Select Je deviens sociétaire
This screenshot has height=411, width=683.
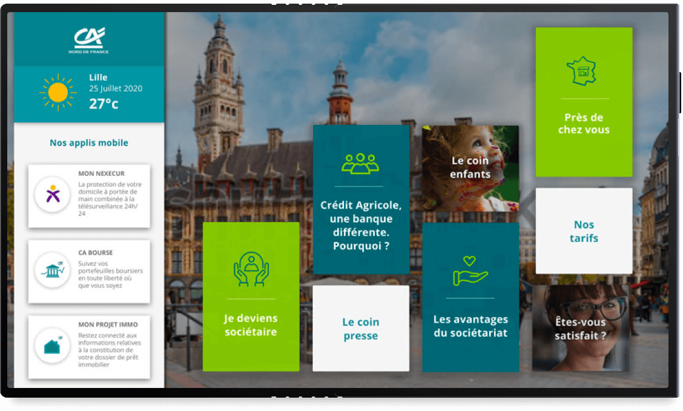[x=251, y=296]
